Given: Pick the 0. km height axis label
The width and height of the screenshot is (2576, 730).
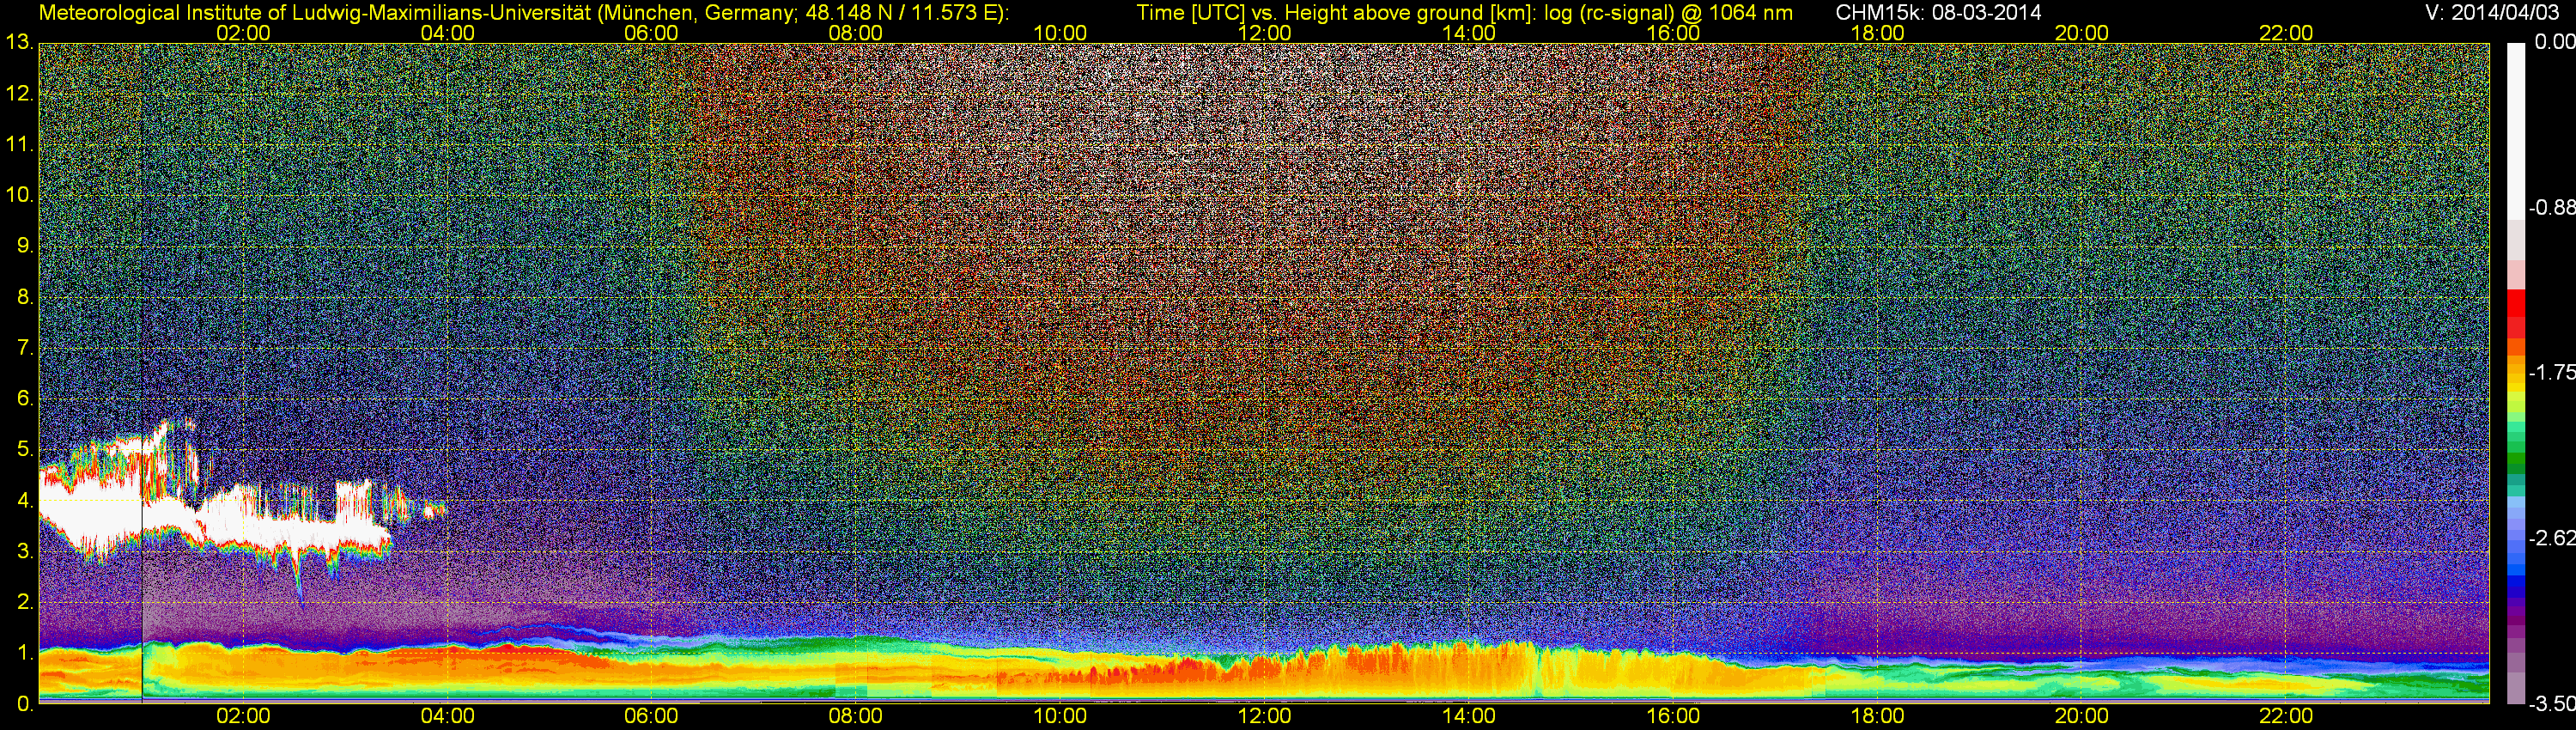Looking at the screenshot, I should click(26, 704).
